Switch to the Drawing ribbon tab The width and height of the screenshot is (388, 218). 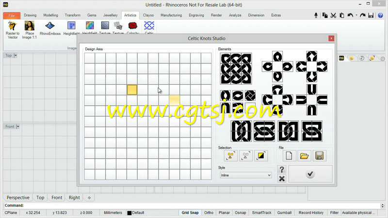30,15
